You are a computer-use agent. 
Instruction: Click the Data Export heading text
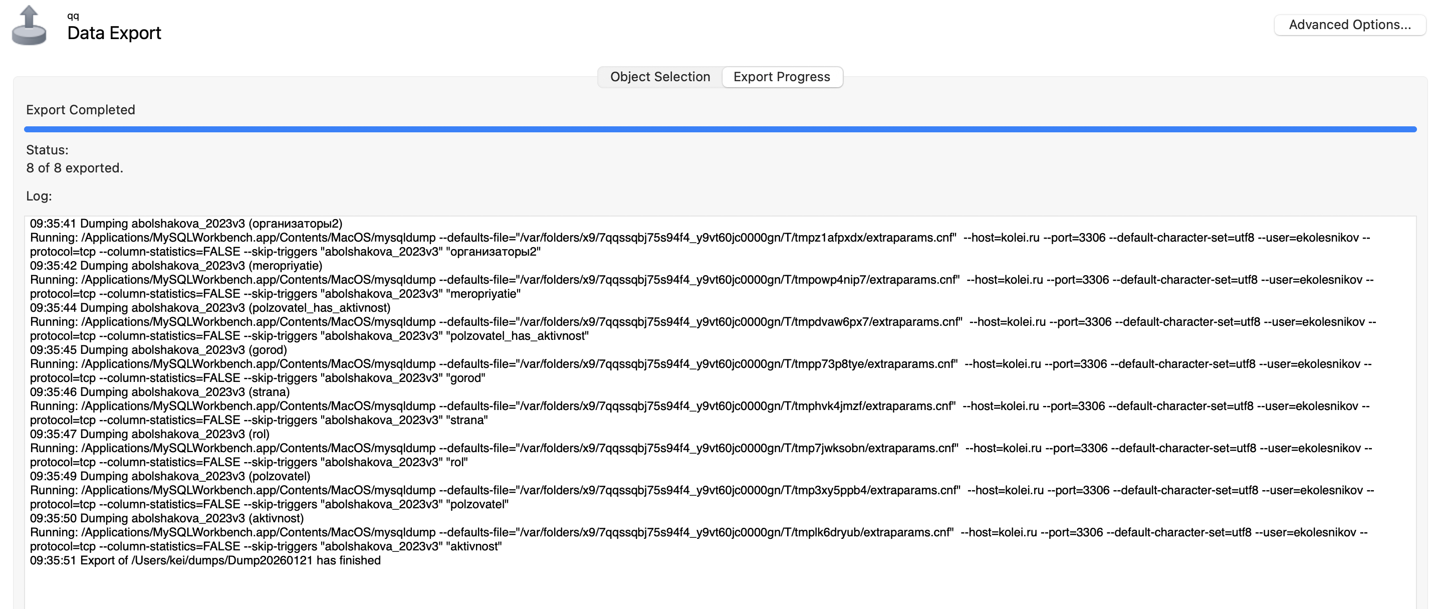(x=114, y=33)
